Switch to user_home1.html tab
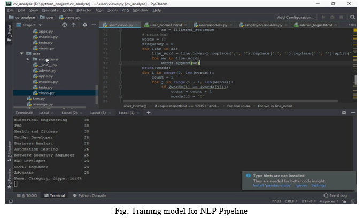The image size is (363, 219). 166,25
